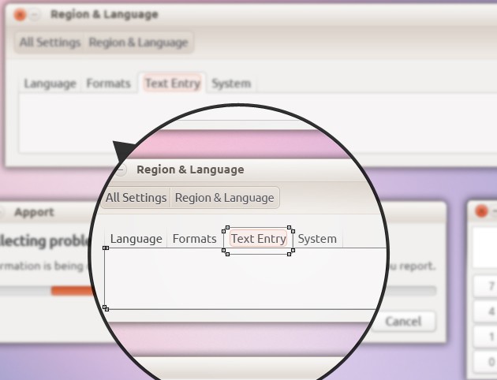Close the window at the right edge

point(481,211)
